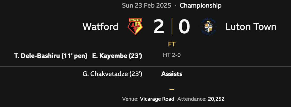This screenshot has width=291, height=107.
Task: Select goalscorer T. Dele-Bashiru (11' pen)
Action: pos(51,56)
